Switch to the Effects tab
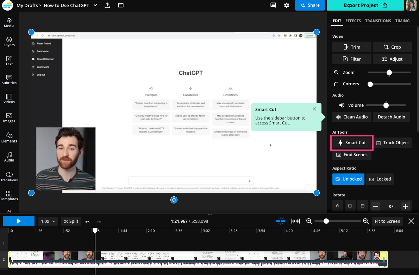The image size is (419, 275). [353, 21]
